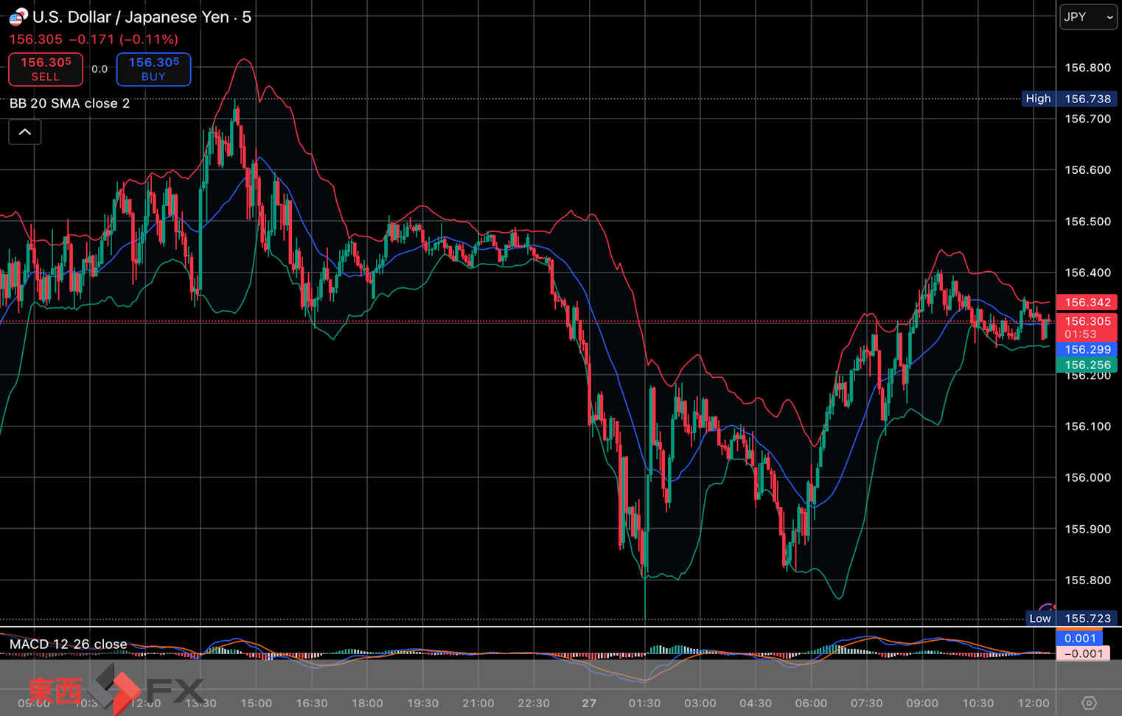This screenshot has height=716, width=1122.
Task: Click the blue 156.299 basis price label
Action: click(x=1087, y=350)
